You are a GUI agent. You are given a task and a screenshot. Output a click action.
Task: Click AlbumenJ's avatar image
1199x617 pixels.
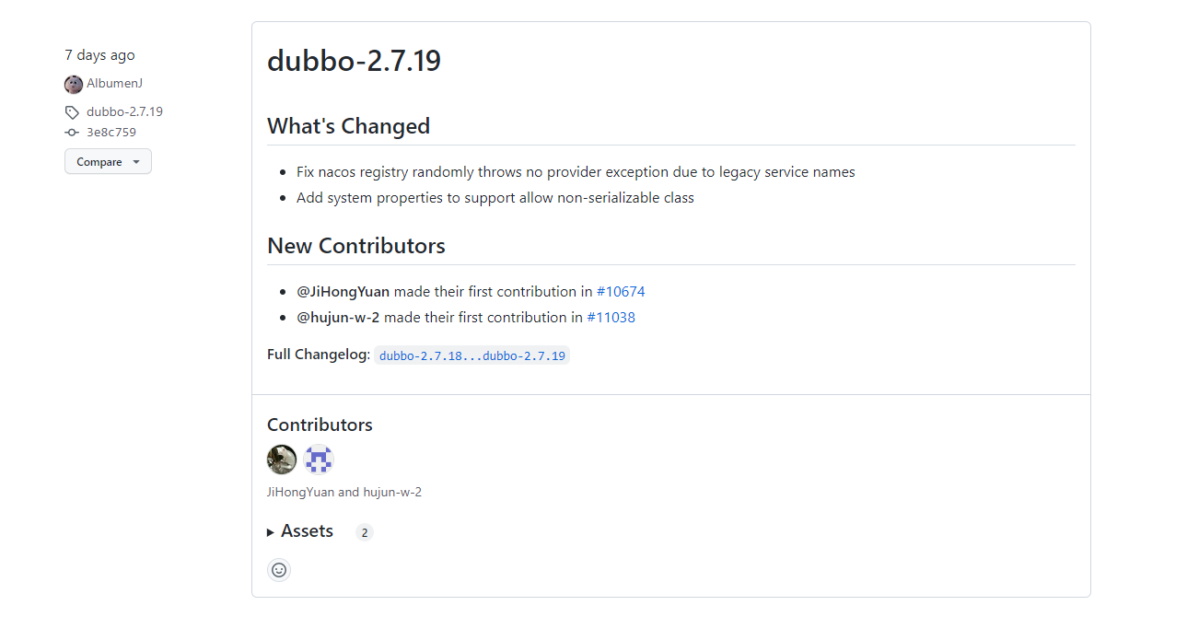(73, 84)
